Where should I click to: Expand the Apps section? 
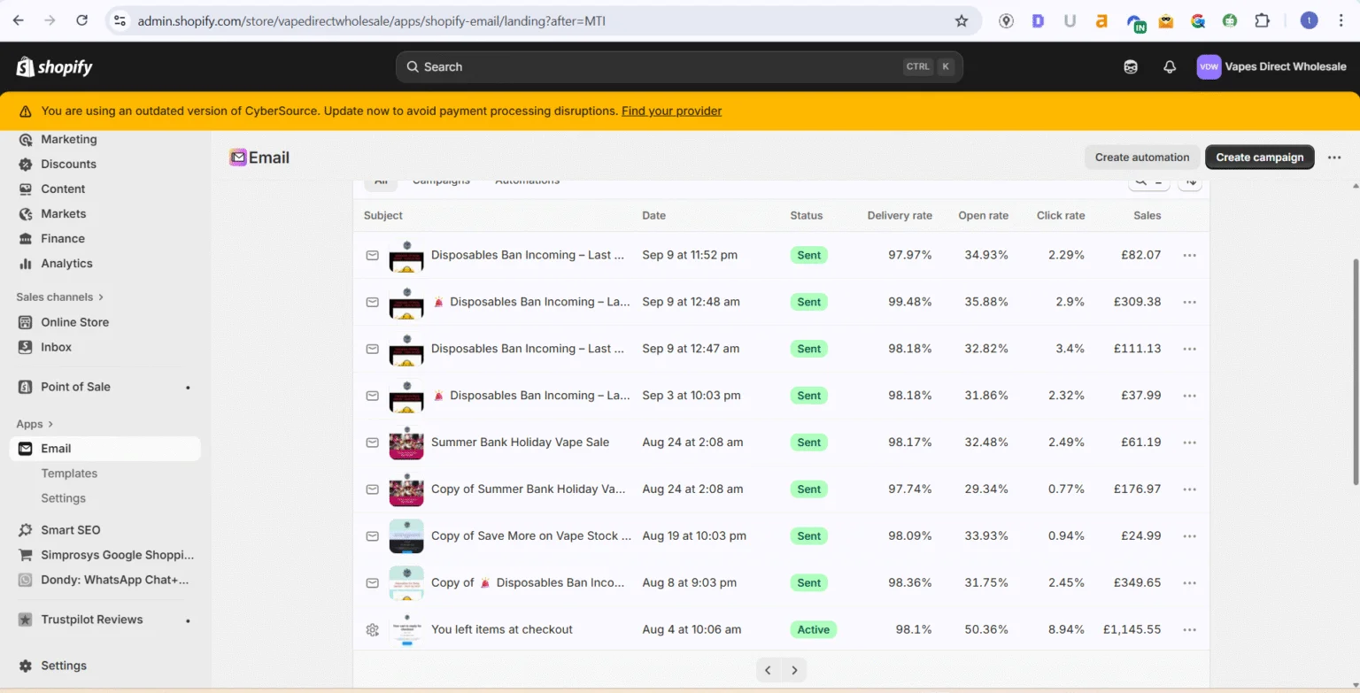pyautogui.click(x=35, y=425)
